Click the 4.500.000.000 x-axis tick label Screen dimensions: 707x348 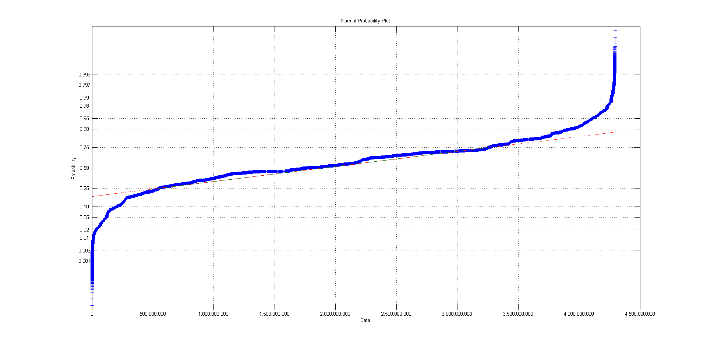tap(640, 314)
